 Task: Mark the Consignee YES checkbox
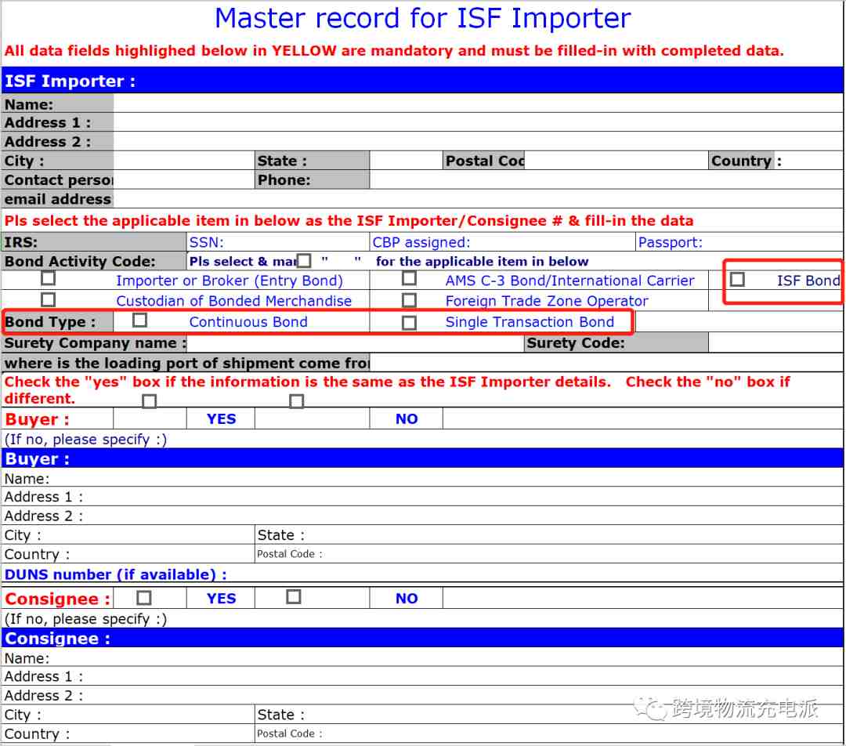[143, 598]
